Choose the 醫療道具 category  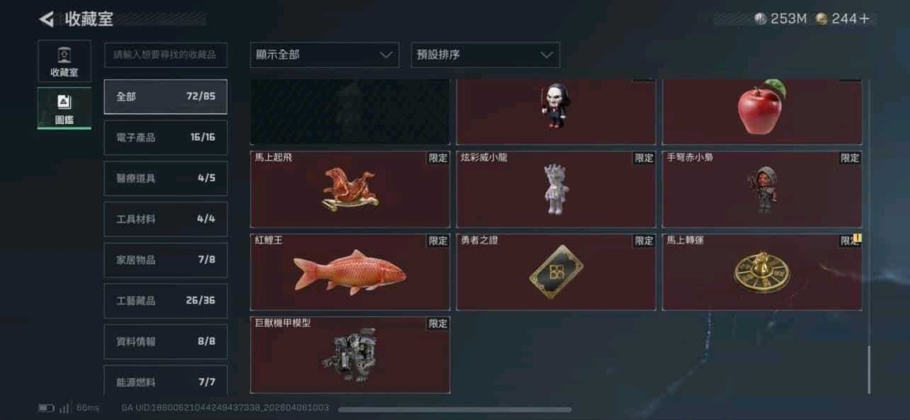point(165,178)
